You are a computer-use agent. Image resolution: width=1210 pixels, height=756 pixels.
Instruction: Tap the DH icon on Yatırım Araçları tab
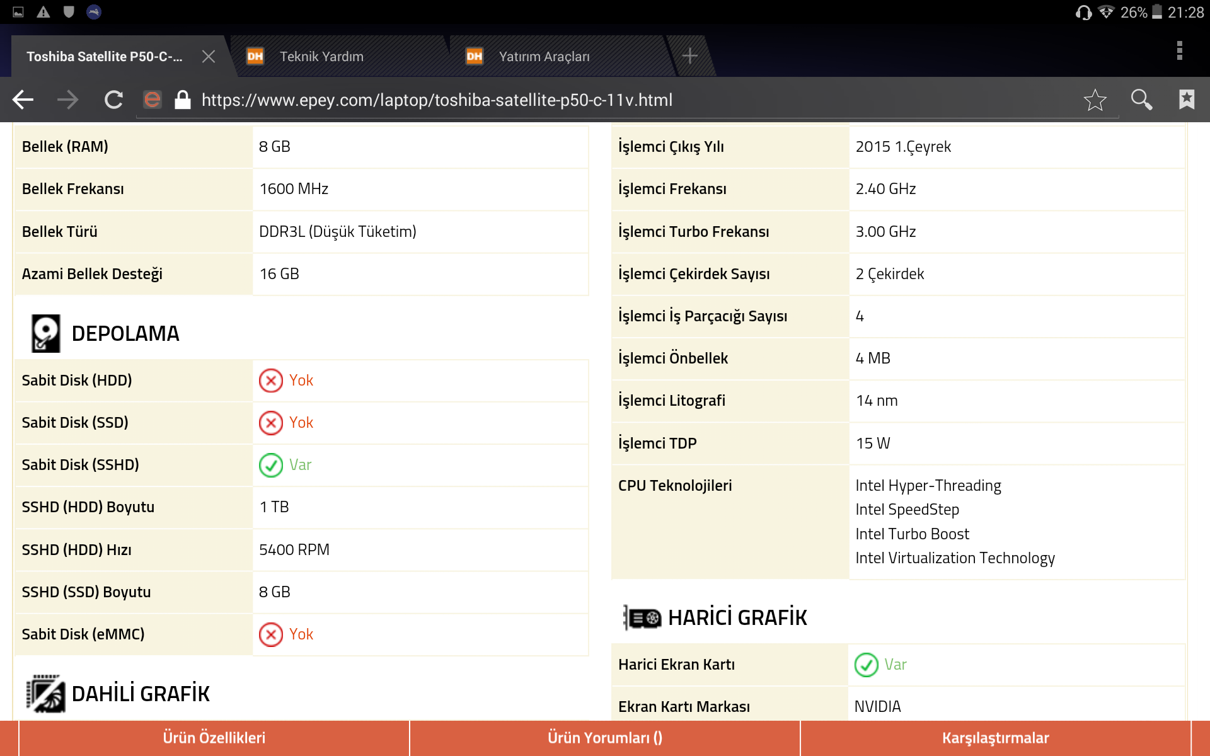click(x=475, y=57)
